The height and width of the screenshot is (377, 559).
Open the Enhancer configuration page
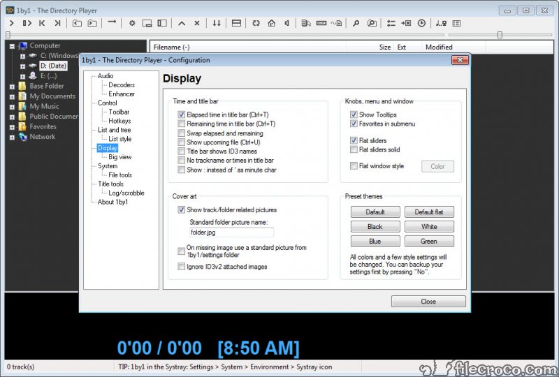122,94
